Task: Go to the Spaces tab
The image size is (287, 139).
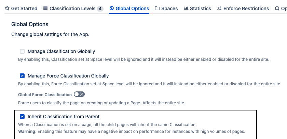Action: 169,8
